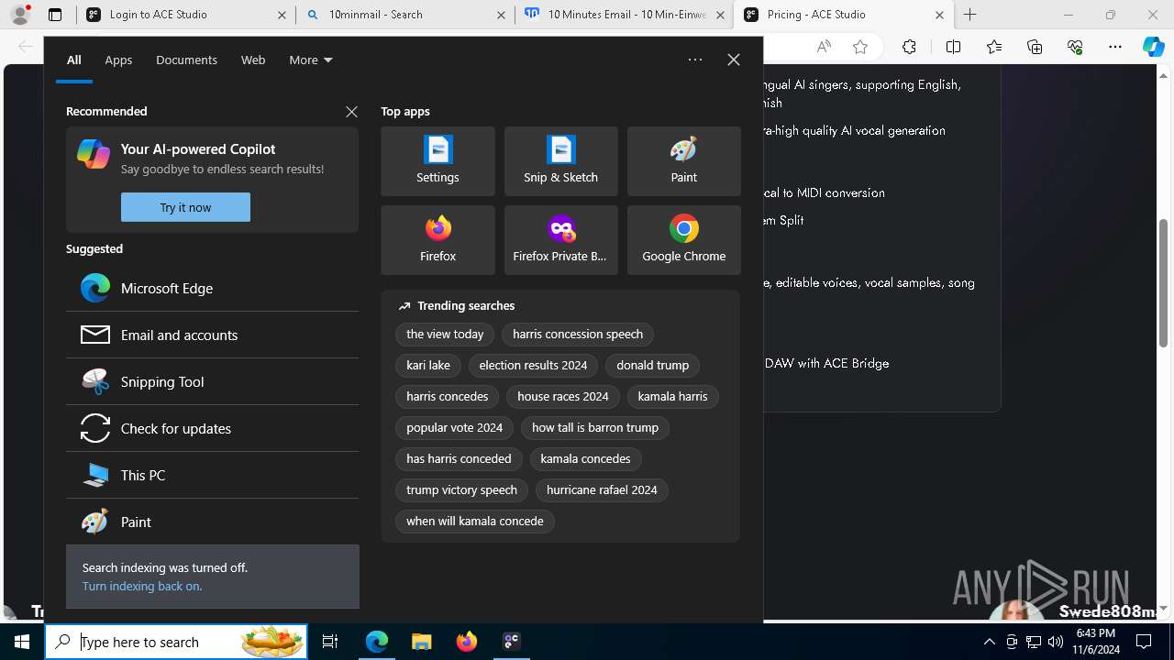Open Edge Collections icon

[x=1035, y=47]
